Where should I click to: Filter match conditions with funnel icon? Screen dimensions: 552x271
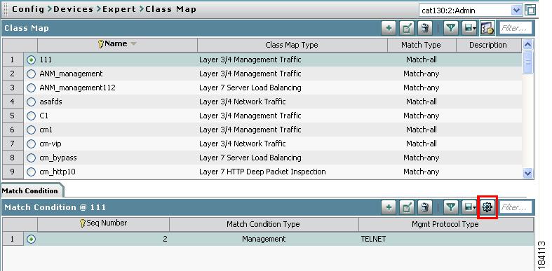coord(450,207)
